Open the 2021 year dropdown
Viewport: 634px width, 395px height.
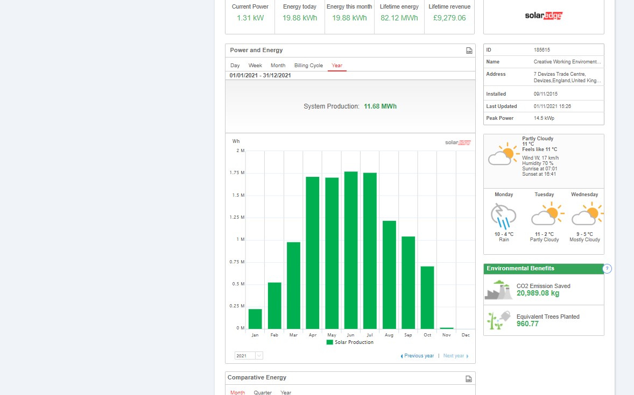pyautogui.click(x=249, y=356)
